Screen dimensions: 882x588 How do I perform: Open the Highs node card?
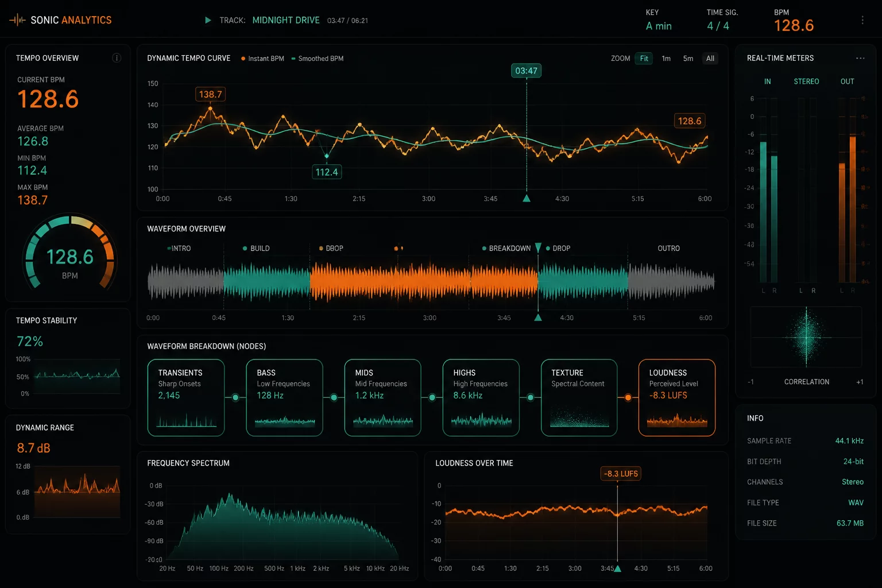(481, 397)
